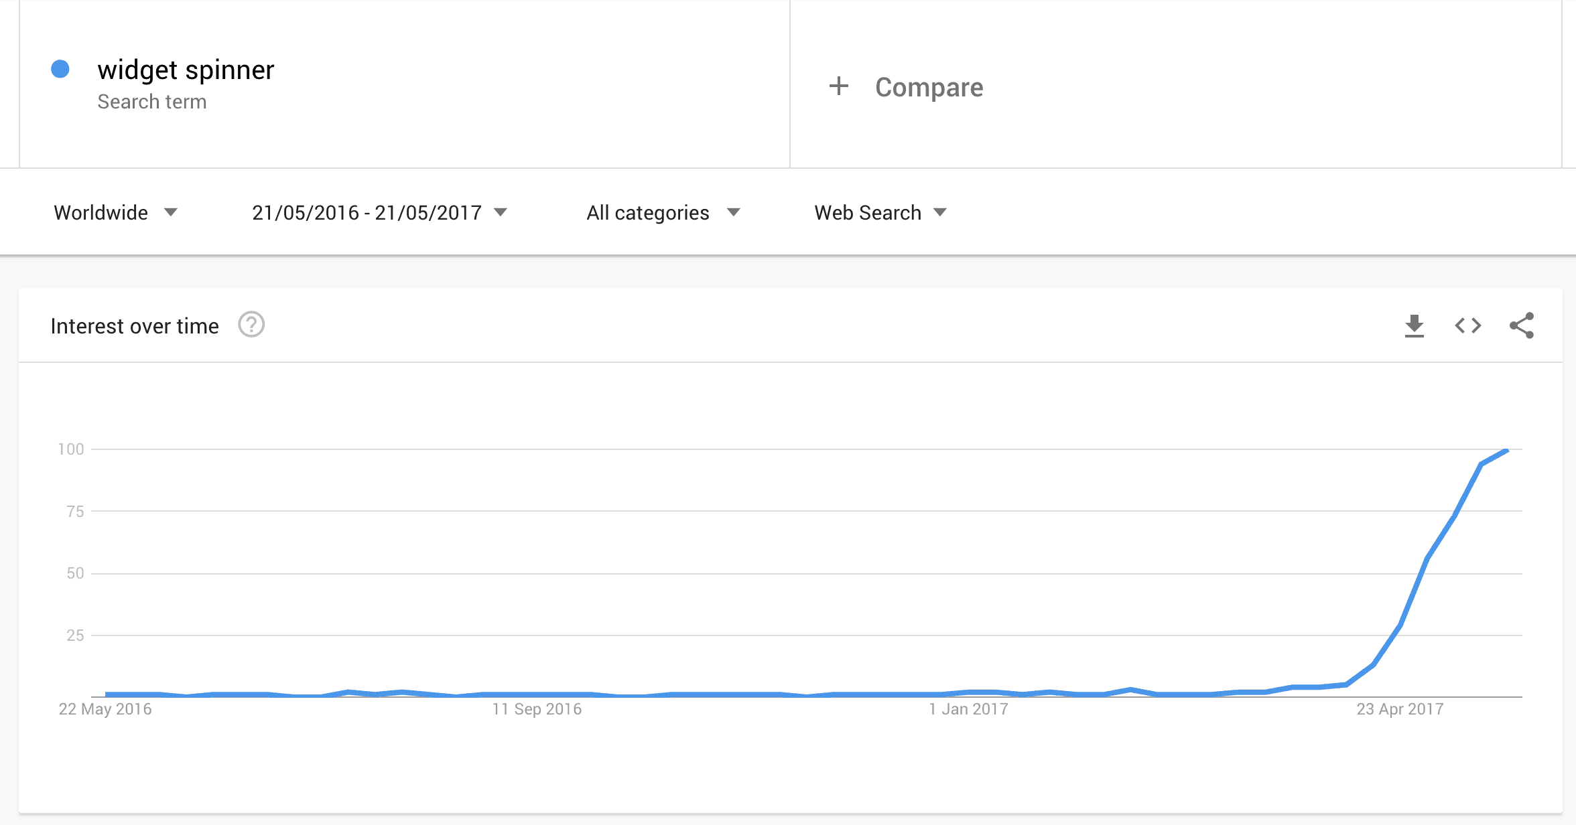
Task: Open the embed code icon
Action: (1467, 326)
